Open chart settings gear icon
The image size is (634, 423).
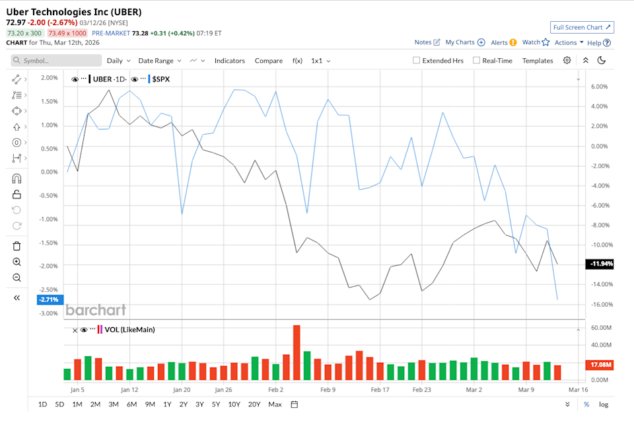tap(567, 60)
